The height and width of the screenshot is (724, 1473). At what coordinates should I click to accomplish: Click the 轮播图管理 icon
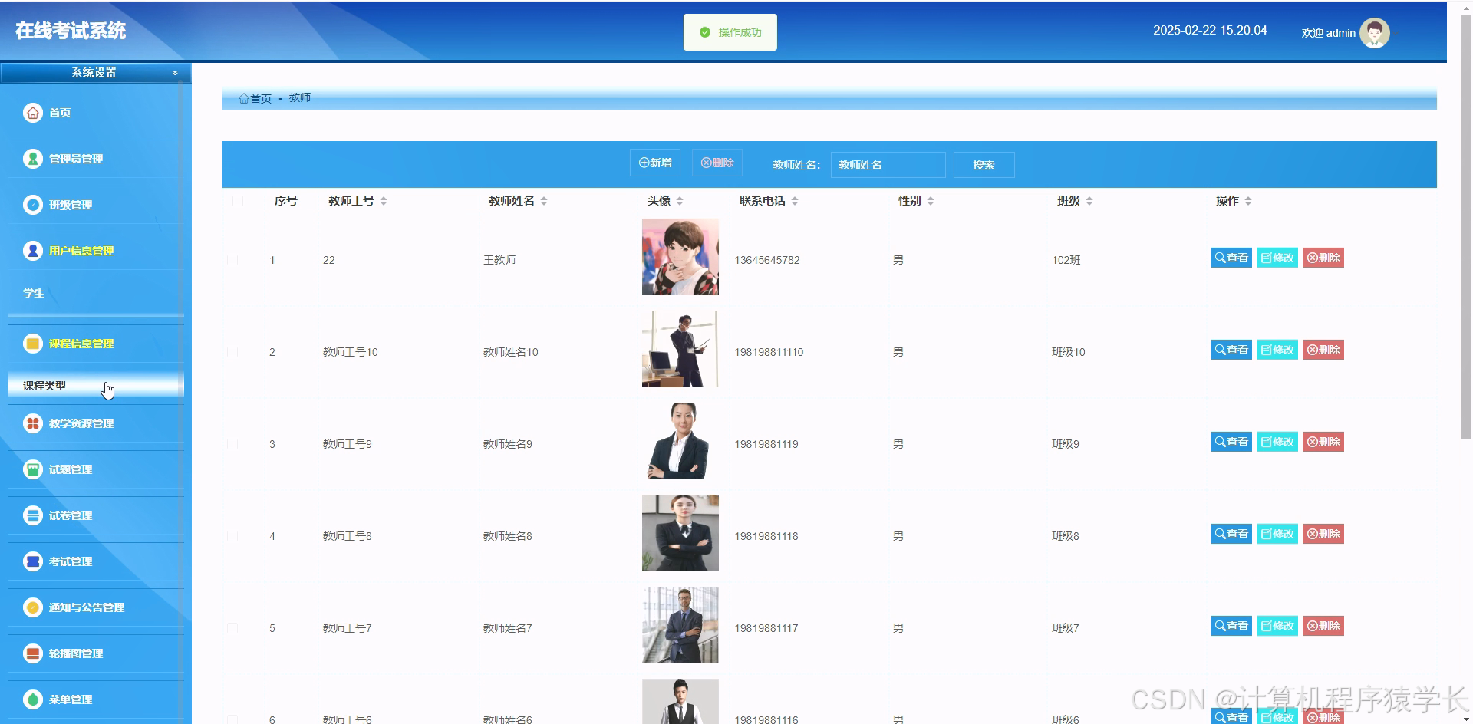(x=32, y=653)
